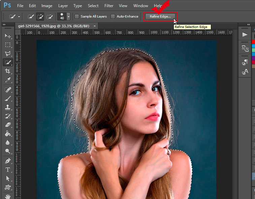The width and height of the screenshot is (255, 199).
Task: Open the View menu
Action: (x=123, y=6)
